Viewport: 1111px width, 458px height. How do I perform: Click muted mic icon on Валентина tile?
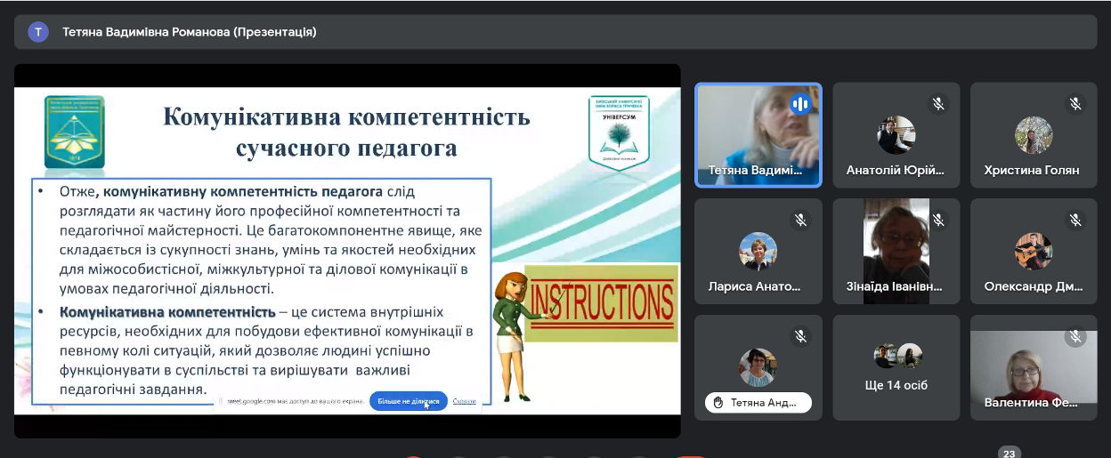(1075, 336)
